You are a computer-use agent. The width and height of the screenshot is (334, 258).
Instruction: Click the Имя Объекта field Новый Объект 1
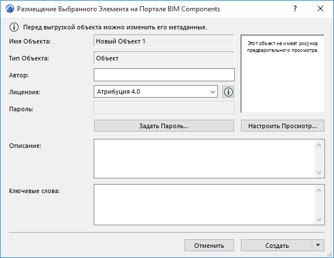coord(164,41)
